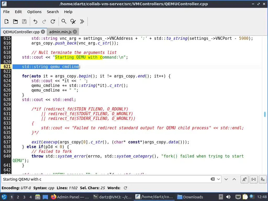Open the taskbar start menu icon
The height and width of the screenshot is (201, 268).
click(x=4, y=197)
